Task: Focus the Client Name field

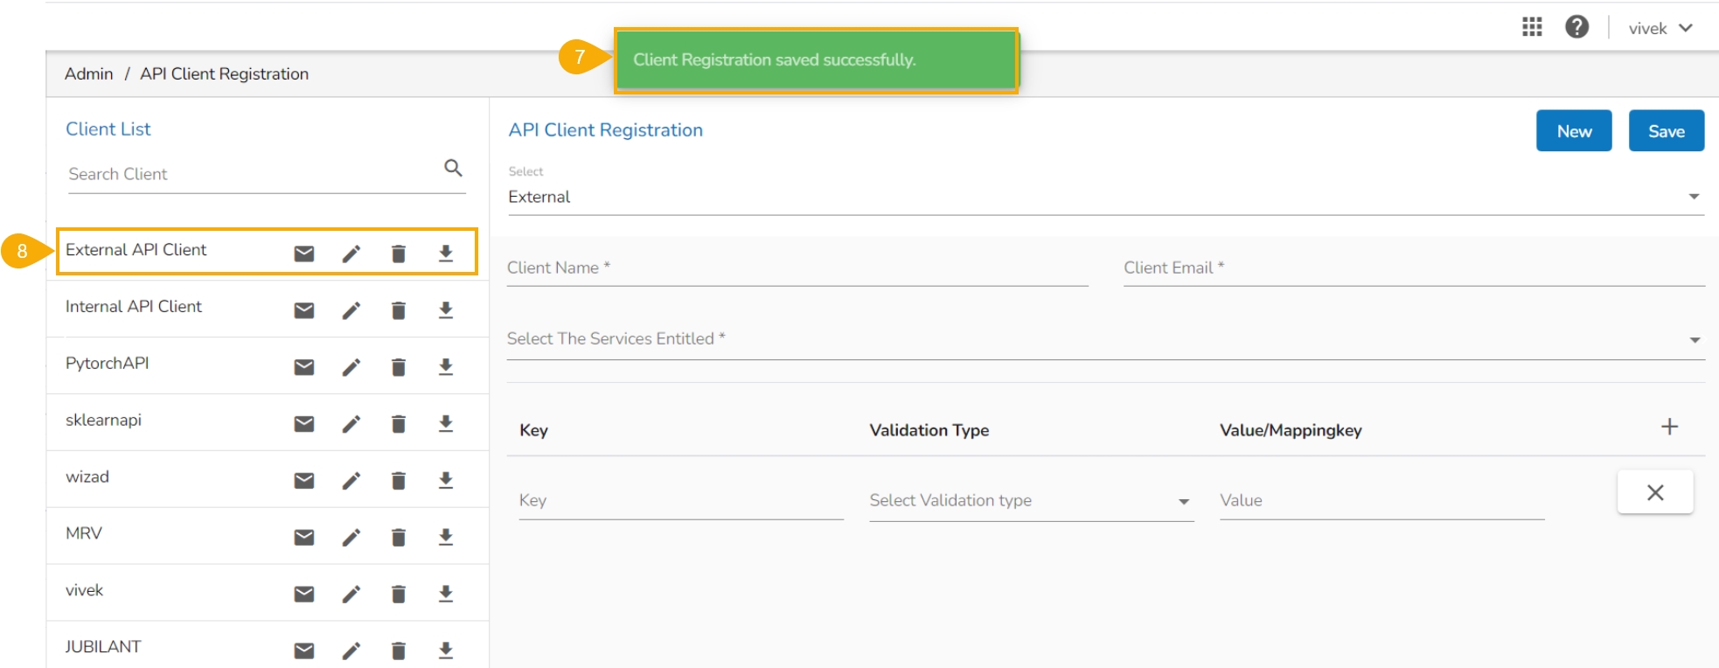Action: [797, 268]
